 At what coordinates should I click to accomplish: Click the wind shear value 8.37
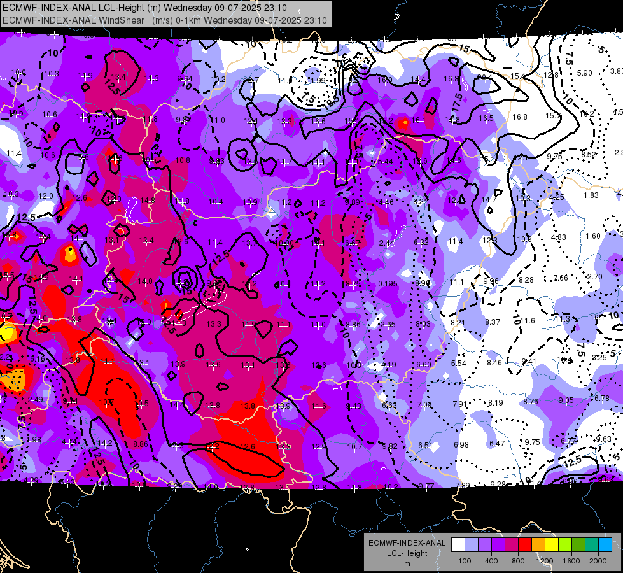pyautogui.click(x=493, y=322)
